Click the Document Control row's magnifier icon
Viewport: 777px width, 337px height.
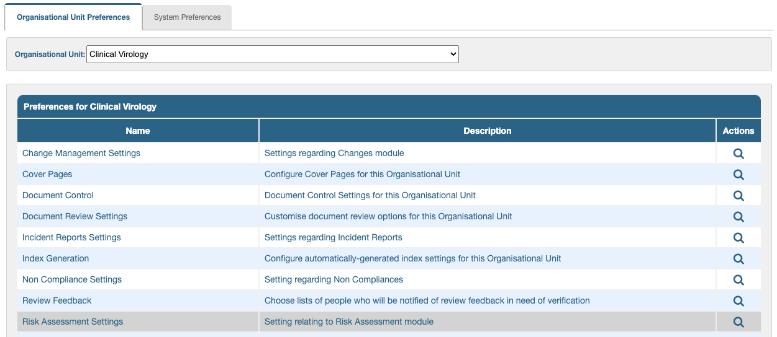pos(738,196)
